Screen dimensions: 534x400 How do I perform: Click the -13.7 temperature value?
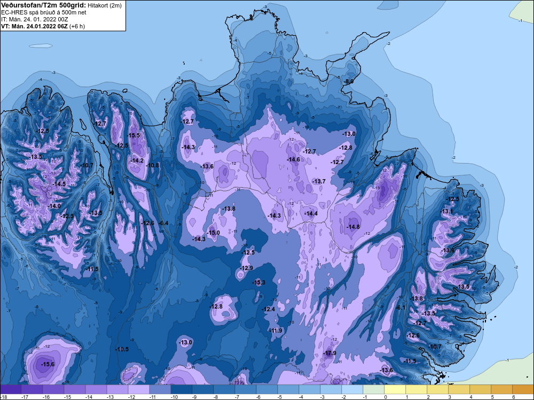[319, 181]
